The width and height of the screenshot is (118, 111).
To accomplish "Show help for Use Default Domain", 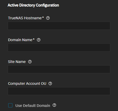I will point(54,105).
